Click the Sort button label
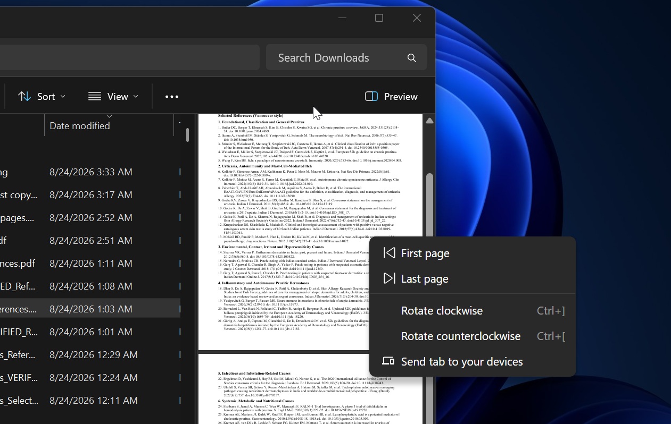 click(46, 96)
